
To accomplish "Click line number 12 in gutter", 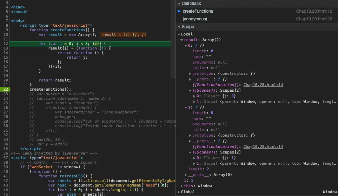I will (6, 44).
